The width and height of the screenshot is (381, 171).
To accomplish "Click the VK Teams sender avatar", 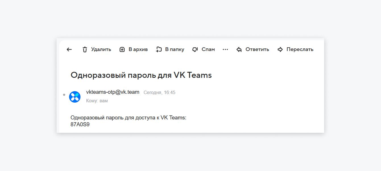I will [x=75, y=97].
